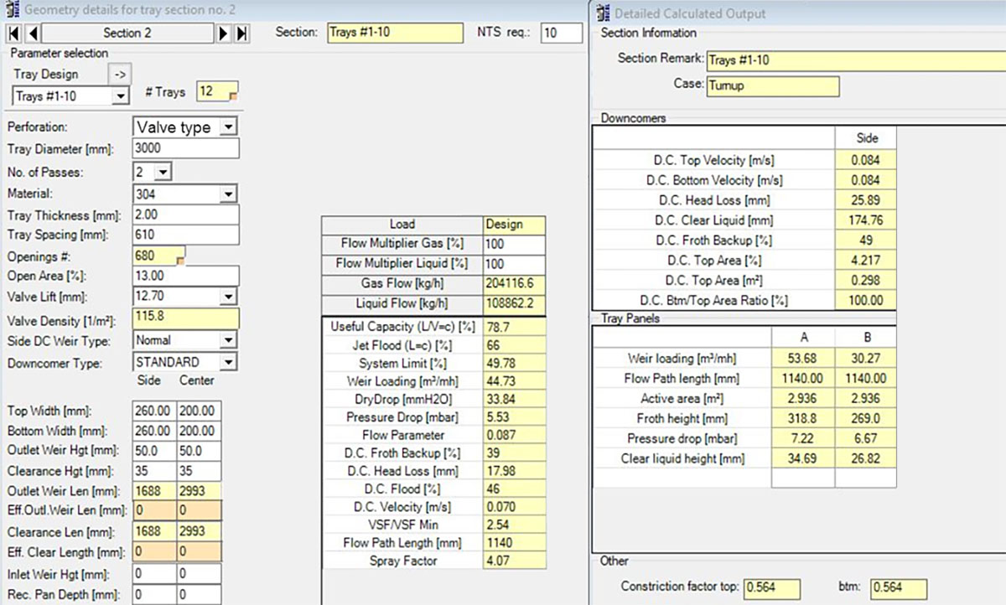Click the System Limit value 49.78
Screen dimensions: 1006x605
coord(514,364)
